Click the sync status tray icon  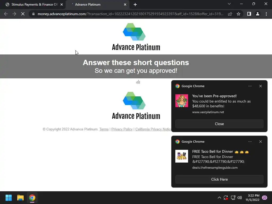226,198
